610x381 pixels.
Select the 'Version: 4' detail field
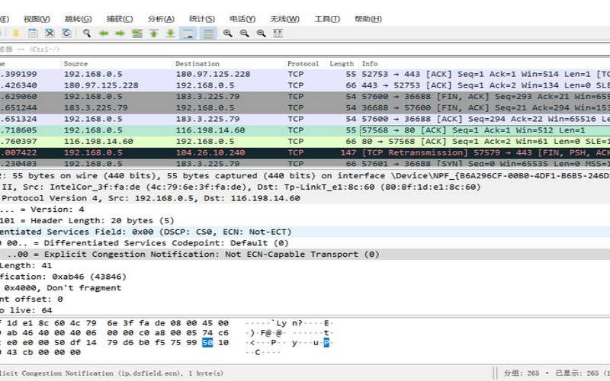pyautogui.click(x=305, y=210)
